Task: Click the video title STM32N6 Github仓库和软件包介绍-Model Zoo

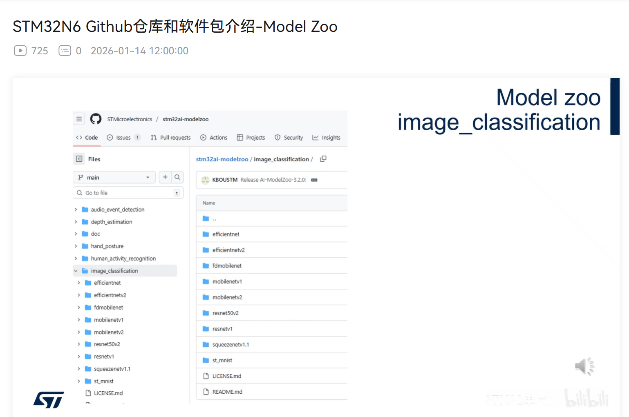Action: tap(175, 27)
